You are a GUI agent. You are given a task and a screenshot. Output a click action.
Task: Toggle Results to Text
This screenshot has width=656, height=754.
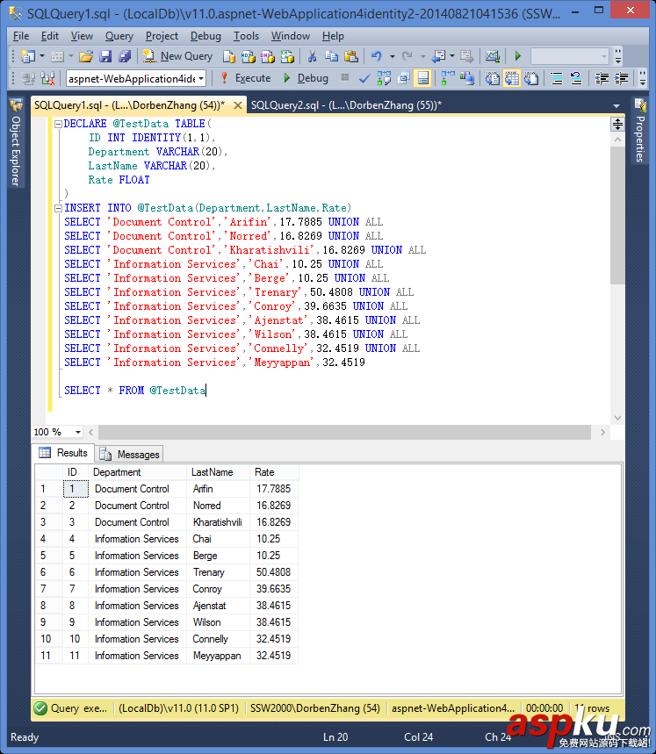[492, 78]
